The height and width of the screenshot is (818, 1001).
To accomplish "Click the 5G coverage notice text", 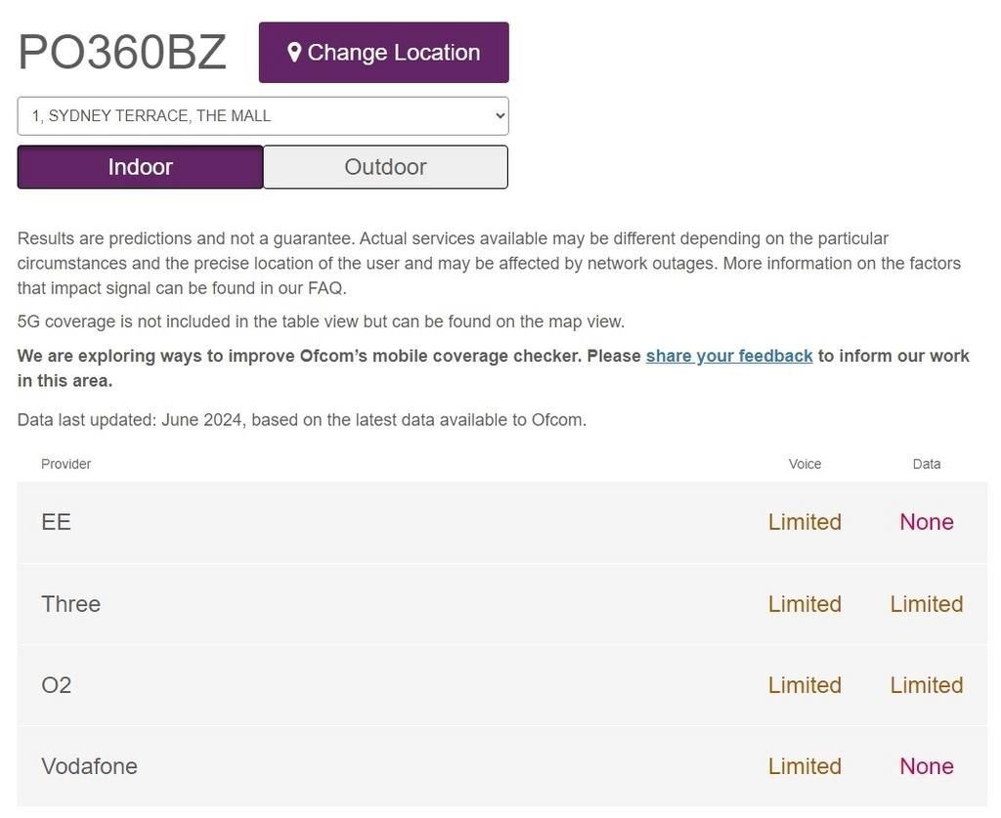I will (x=321, y=322).
